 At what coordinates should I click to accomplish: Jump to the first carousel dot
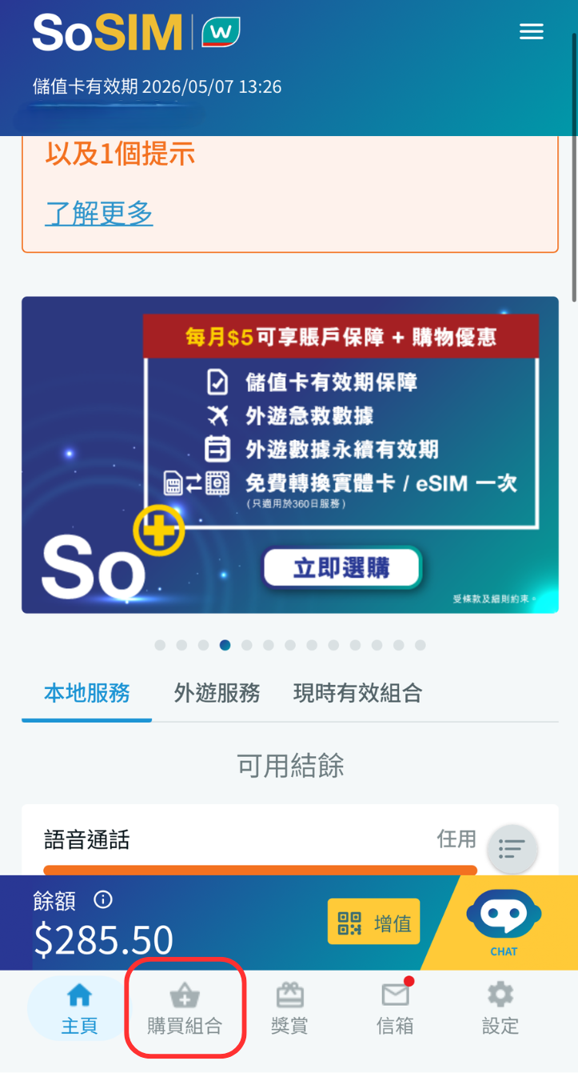point(160,645)
